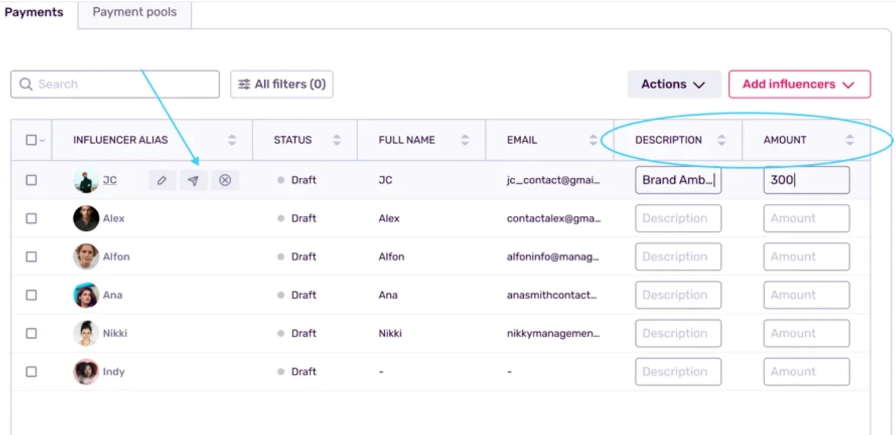This screenshot has height=435, width=896.
Task: Click the full name Ana cell
Action: tap(388, 295)
